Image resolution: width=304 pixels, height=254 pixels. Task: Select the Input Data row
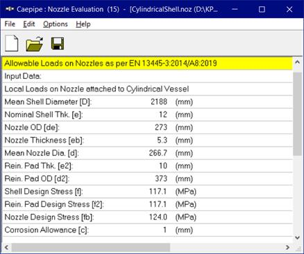coord(148,76)
